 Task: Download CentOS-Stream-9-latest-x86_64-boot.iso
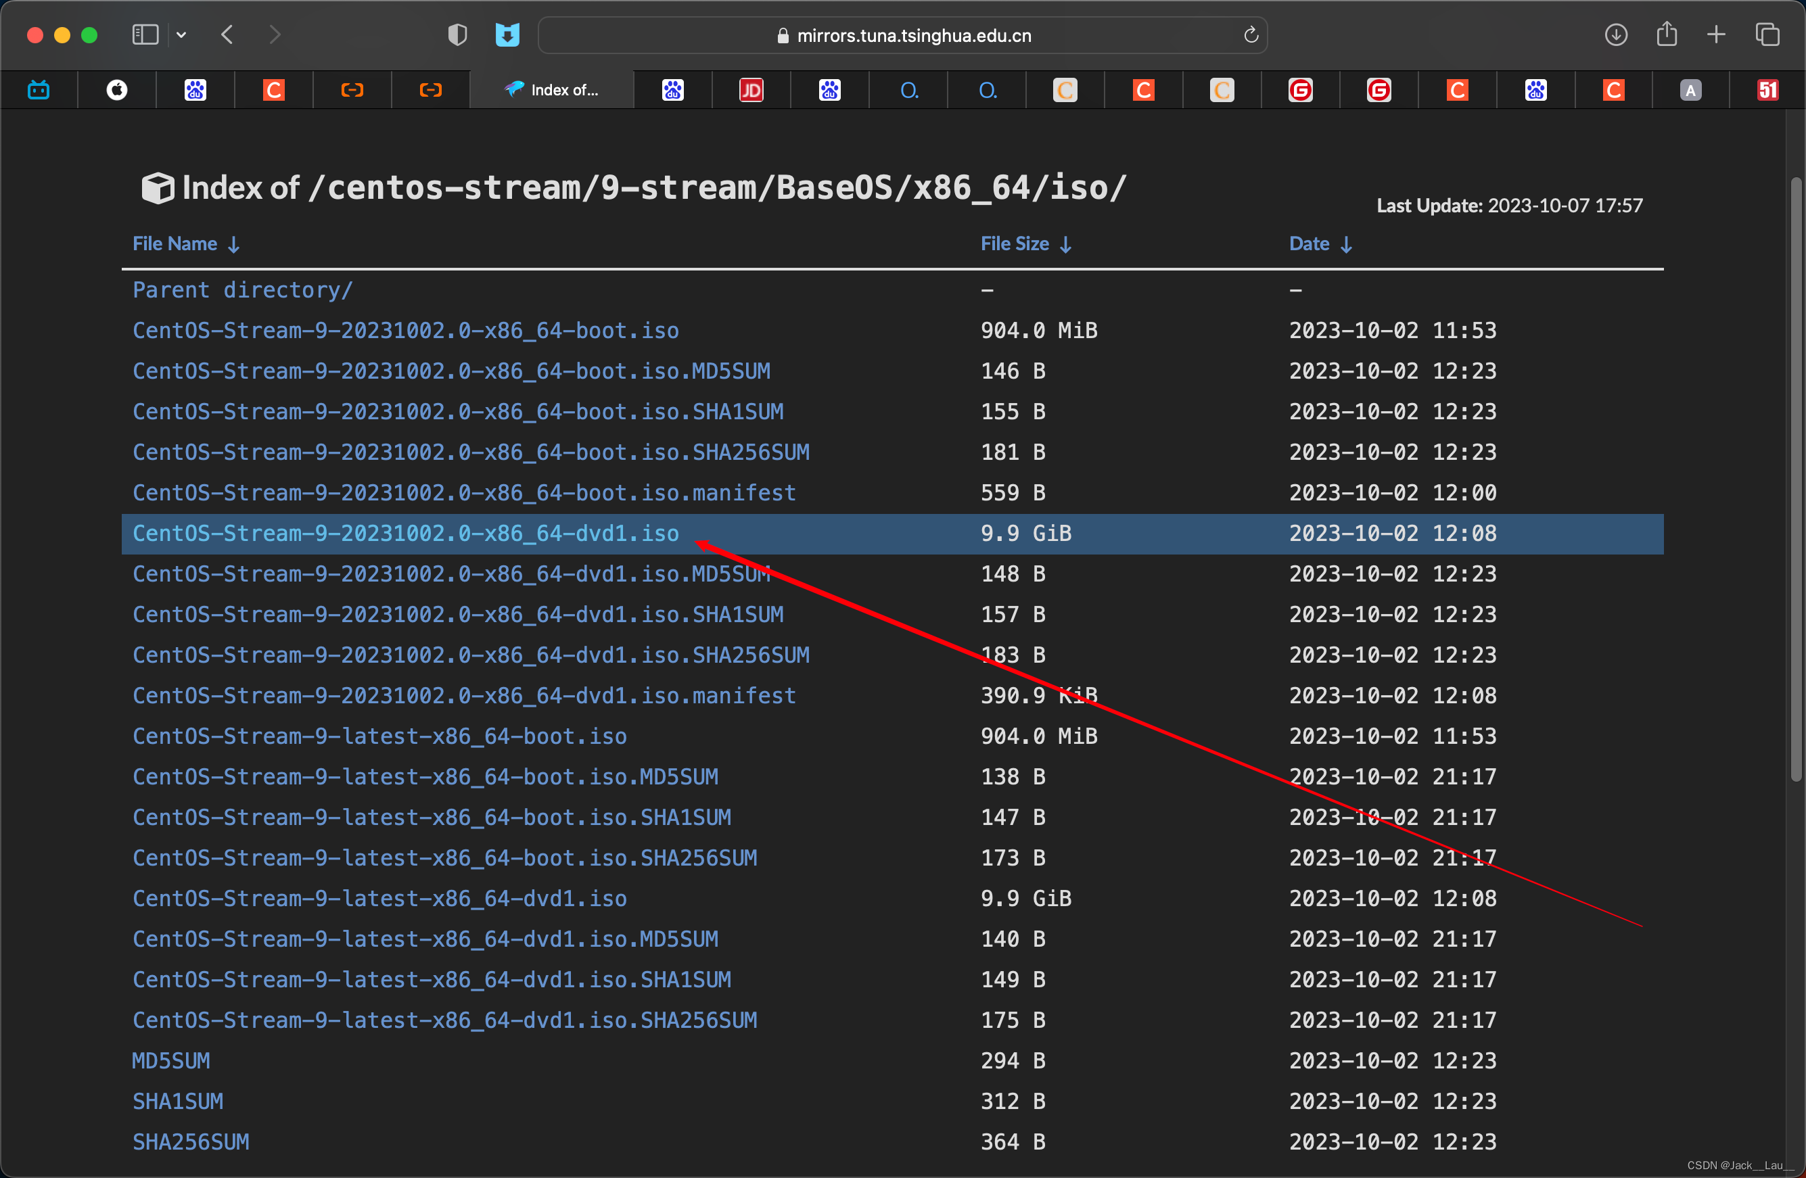[380, 736]
